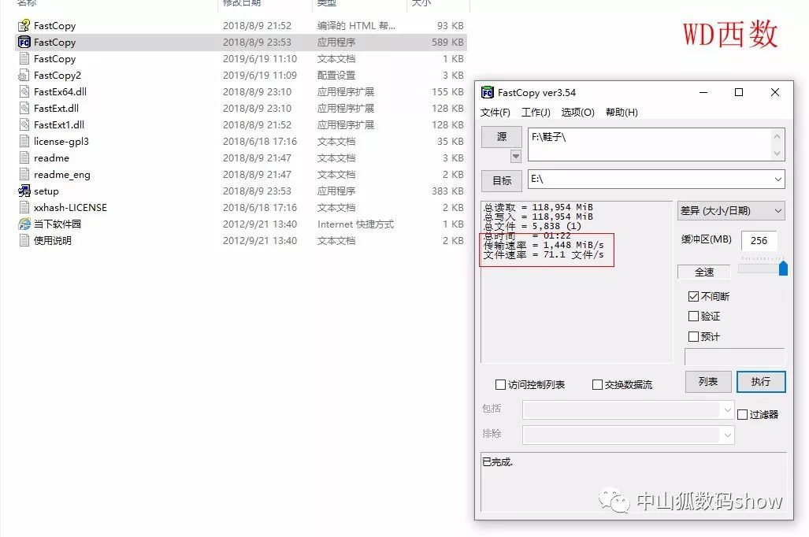This screenshot has width=809, height=537.
Task: Expand the destination E:\ path dropdown
Action: [x=778, y=180]
